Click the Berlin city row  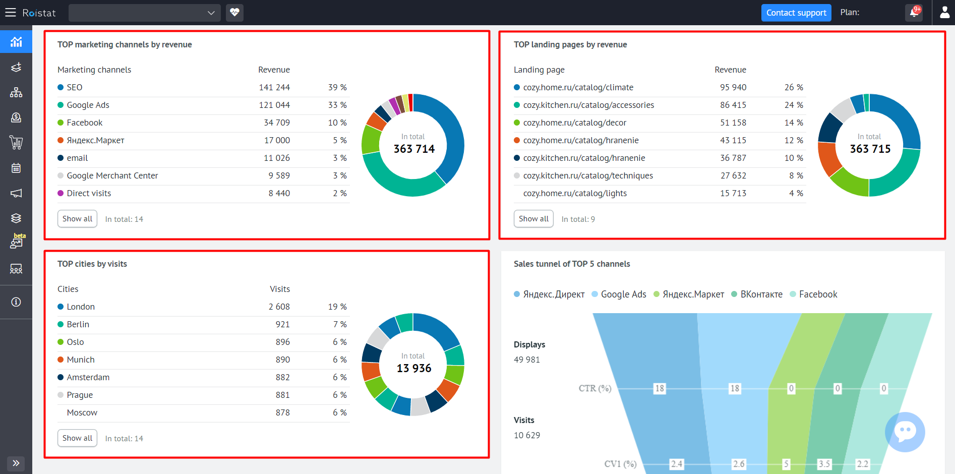(203, 324)
